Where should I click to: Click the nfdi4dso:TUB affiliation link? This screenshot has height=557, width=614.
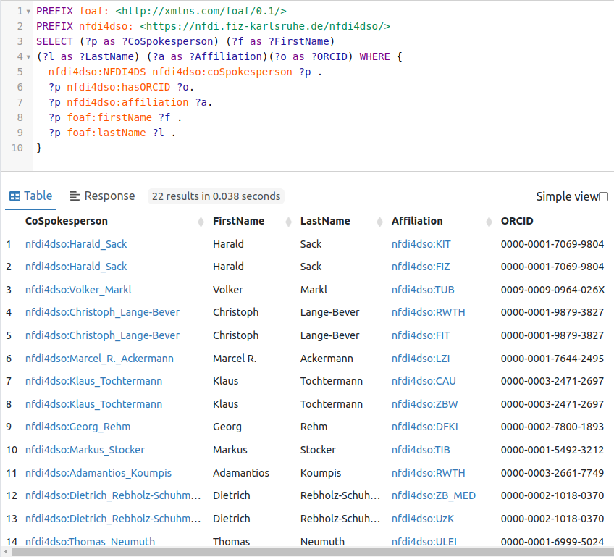(423, 290)
